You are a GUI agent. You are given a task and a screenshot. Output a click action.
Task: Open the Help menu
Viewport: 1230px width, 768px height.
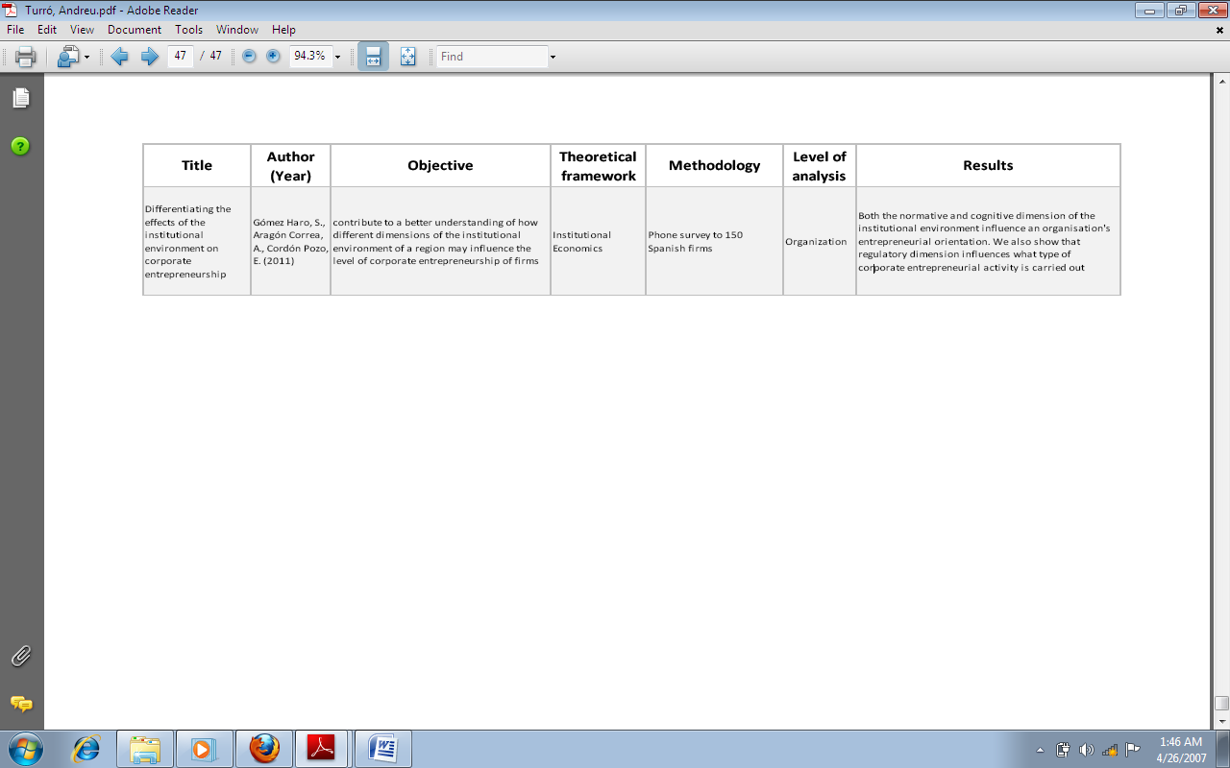pos(283,30)
